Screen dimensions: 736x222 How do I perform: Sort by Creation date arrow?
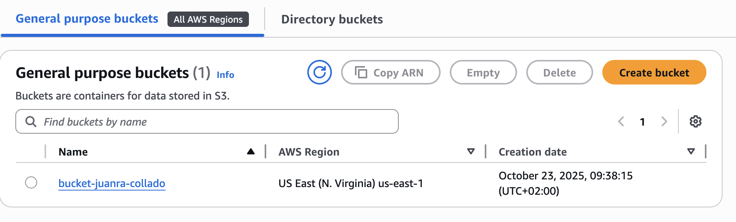[691, 152]
